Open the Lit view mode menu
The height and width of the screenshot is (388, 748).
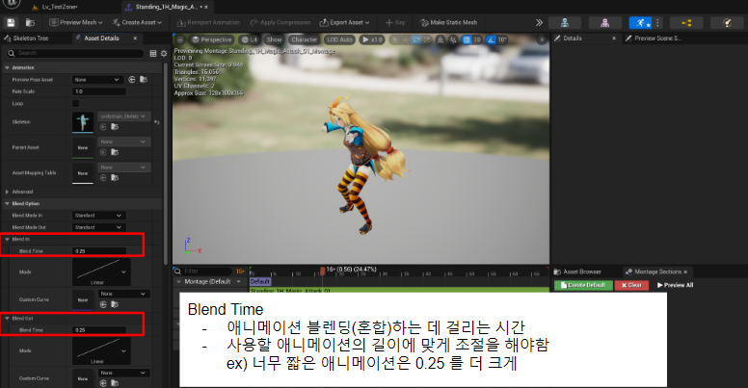[x=249, y=39]
